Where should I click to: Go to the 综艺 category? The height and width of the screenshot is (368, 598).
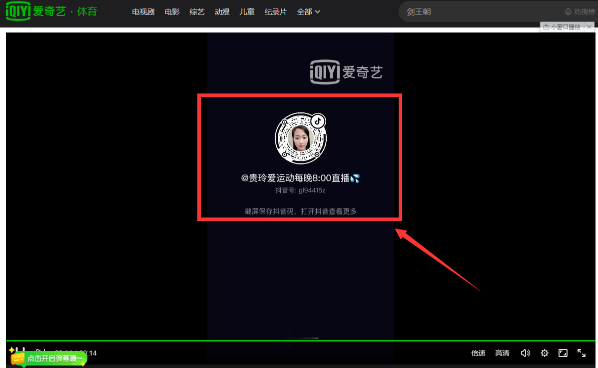click(197, 12)
